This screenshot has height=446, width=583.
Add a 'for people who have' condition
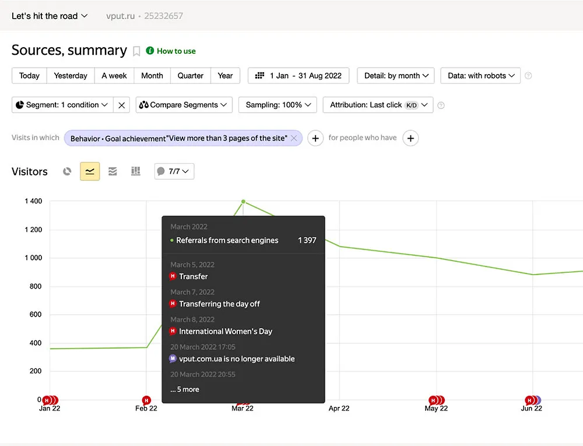click(x=410, y=138)
